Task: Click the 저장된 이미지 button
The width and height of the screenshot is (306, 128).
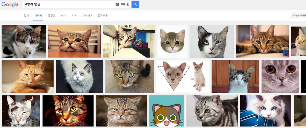Action: pos(299,15)
